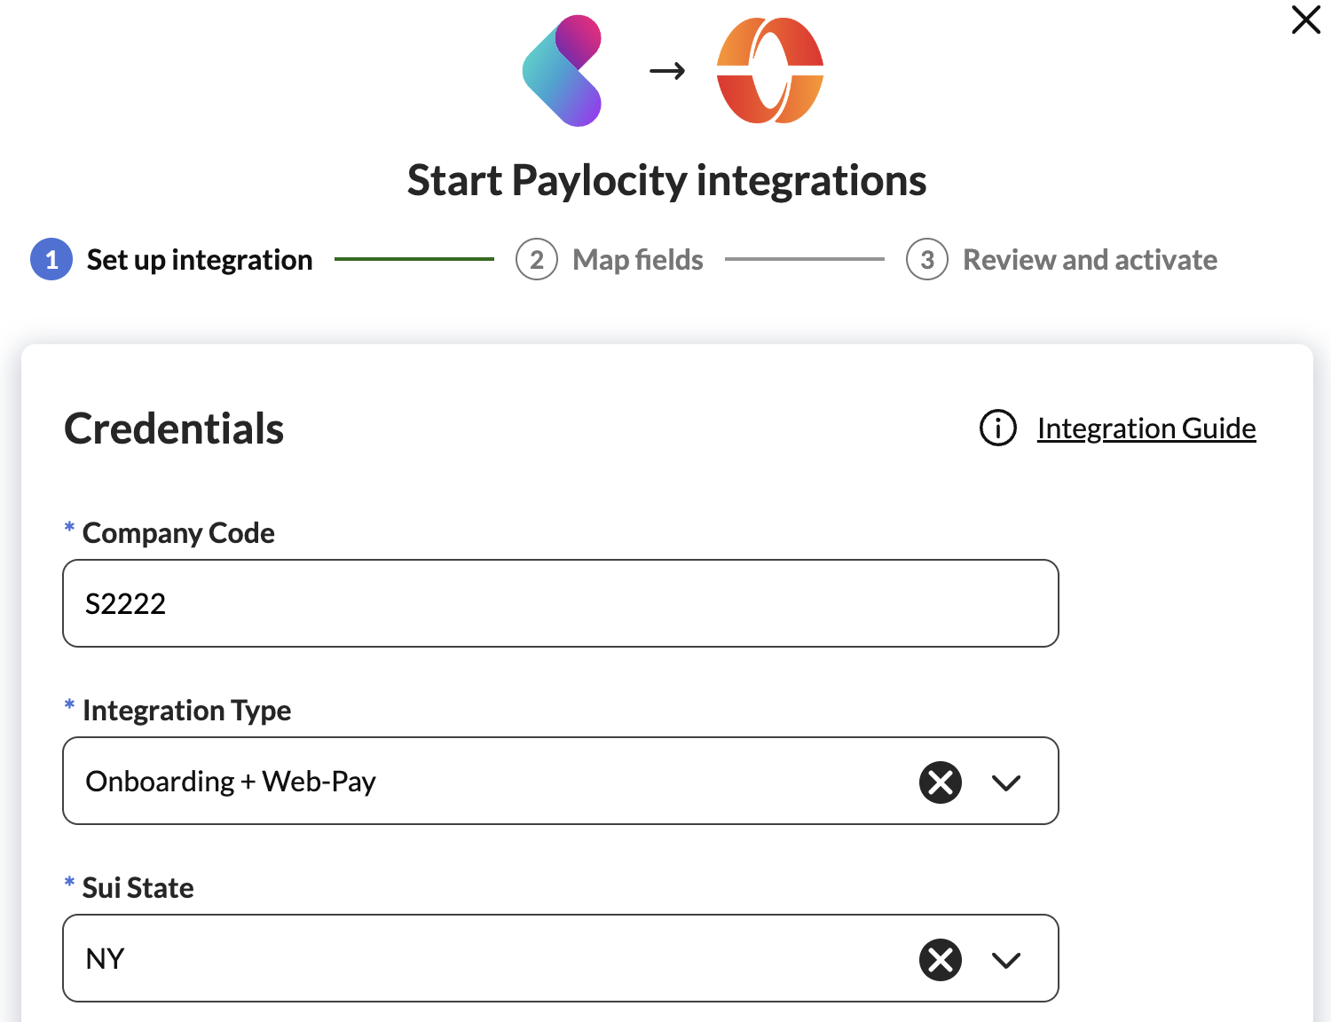1331x1022 pixels.
Task: Select the Set up integration step
Action: [199, 260]
